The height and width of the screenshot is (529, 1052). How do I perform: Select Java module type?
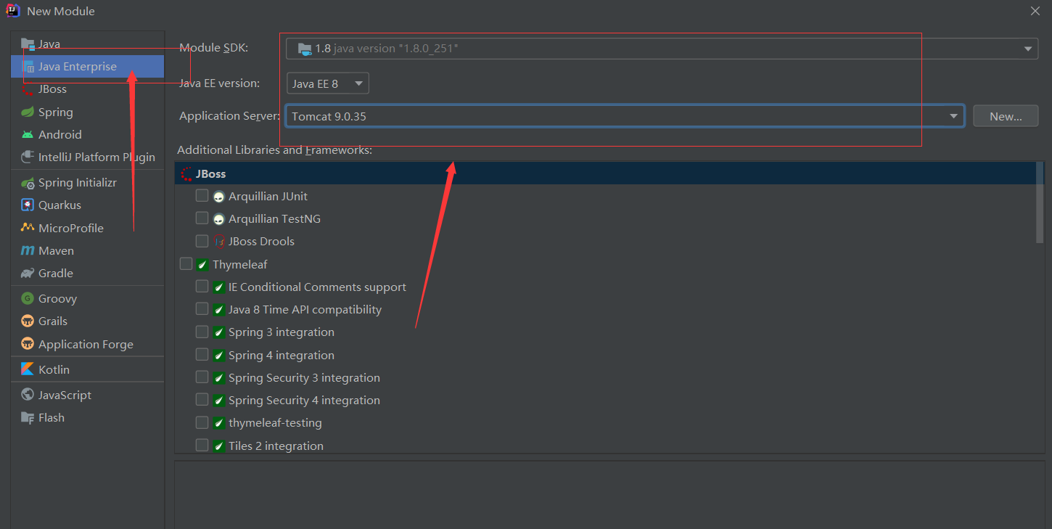(87, 44)
